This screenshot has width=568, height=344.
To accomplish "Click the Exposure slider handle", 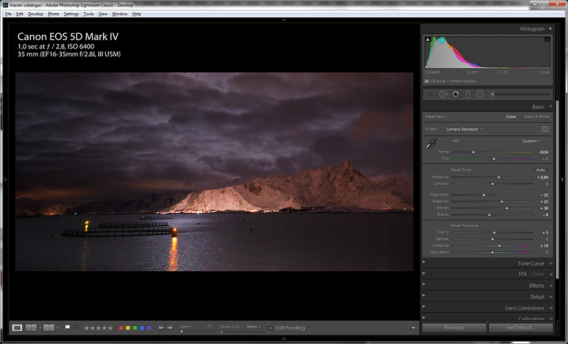I will click(499, 177).
